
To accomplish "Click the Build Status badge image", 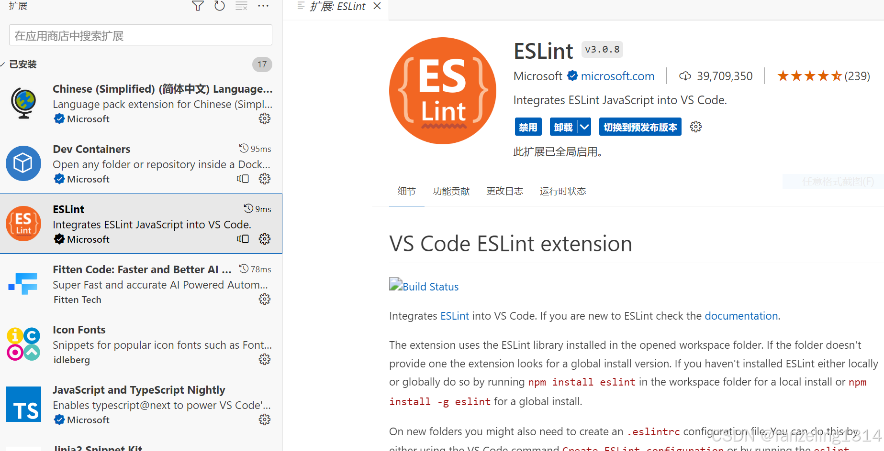I will pos(396,285).
